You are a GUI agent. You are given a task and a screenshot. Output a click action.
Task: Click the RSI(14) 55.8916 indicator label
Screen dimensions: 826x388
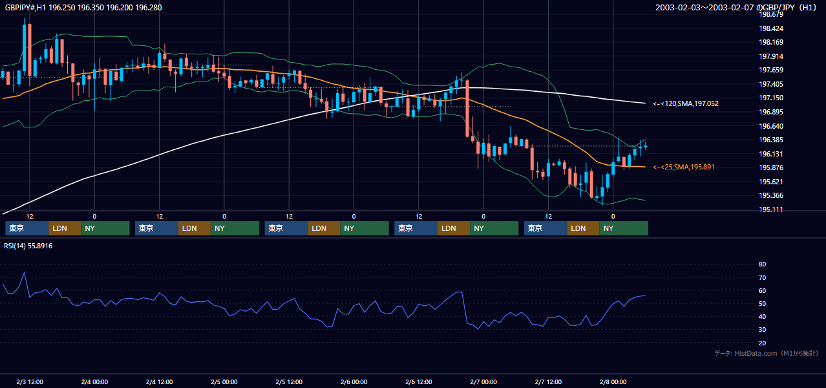28,246
